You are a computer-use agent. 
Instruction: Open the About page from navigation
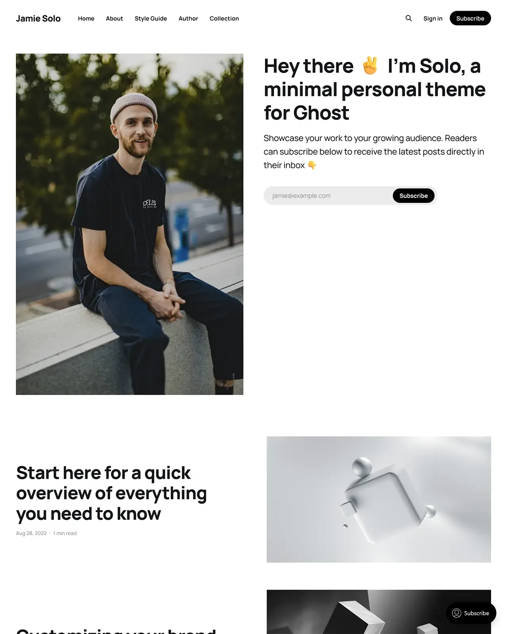(114, 18)
